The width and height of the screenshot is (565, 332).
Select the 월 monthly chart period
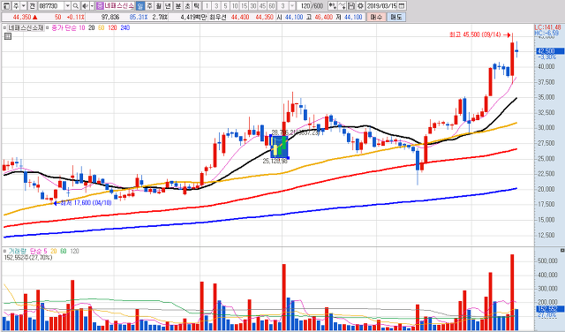tap(159, 6)
